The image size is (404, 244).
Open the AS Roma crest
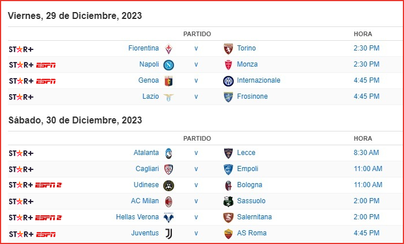228,234
